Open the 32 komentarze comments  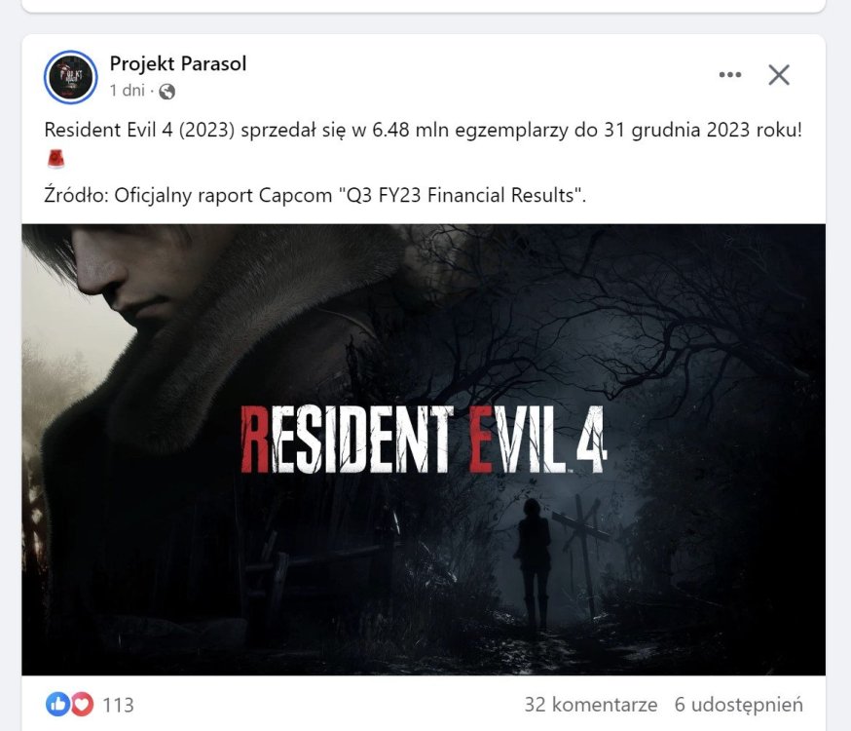tap(590, 705)
